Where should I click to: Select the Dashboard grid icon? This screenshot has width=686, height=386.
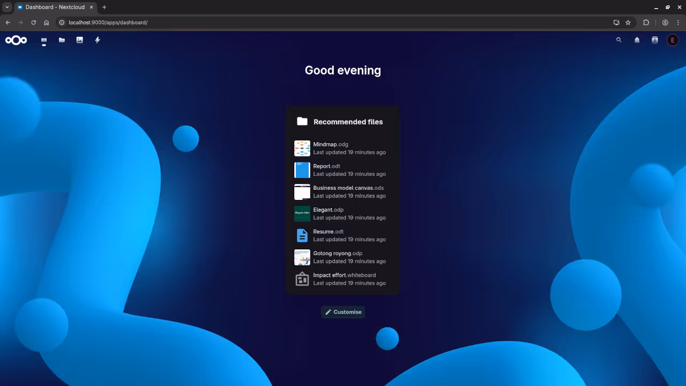coord(43,40)
